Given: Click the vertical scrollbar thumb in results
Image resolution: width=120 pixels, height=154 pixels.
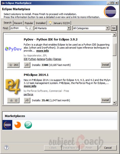Looking at the screenshot, I should pyautogui.click(x=114, y=50).
